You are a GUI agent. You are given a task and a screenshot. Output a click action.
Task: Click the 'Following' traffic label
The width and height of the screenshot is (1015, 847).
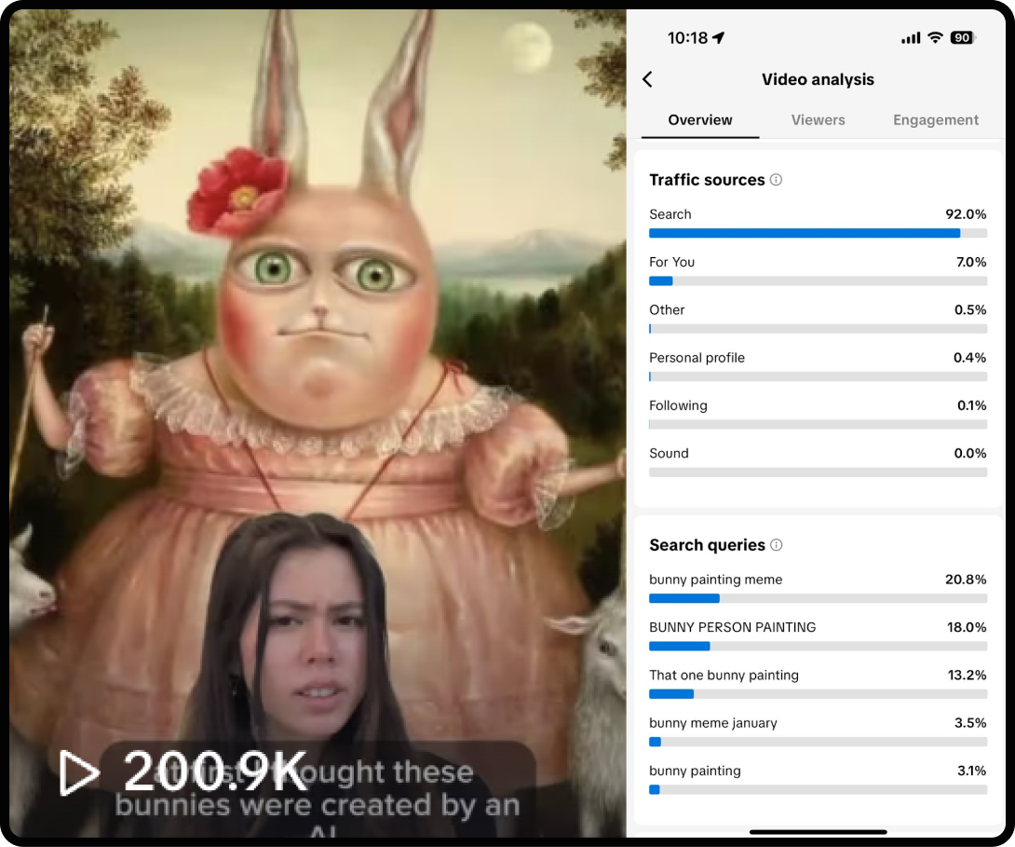pos(678,406)
